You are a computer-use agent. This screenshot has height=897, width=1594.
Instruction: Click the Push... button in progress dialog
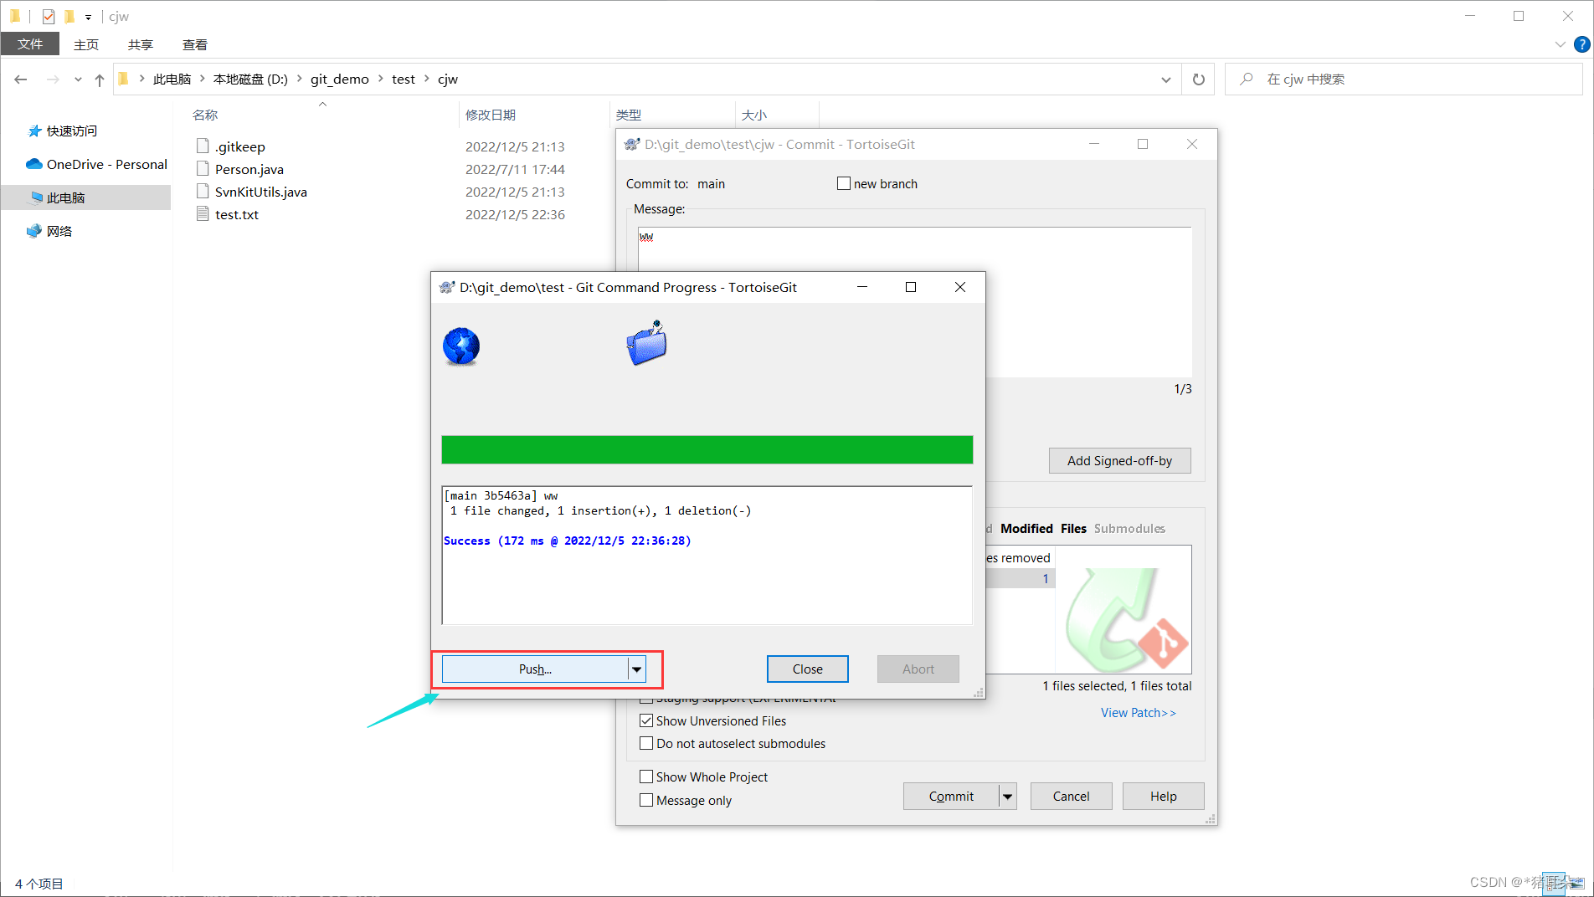[x=535, y=669]
